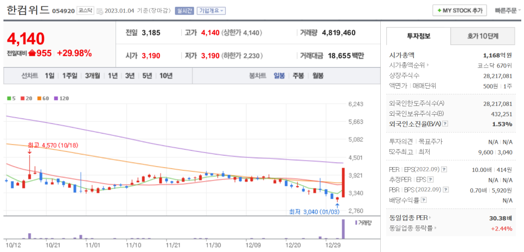Click the green 5-day moving average swatch

[x=10, y=98]
